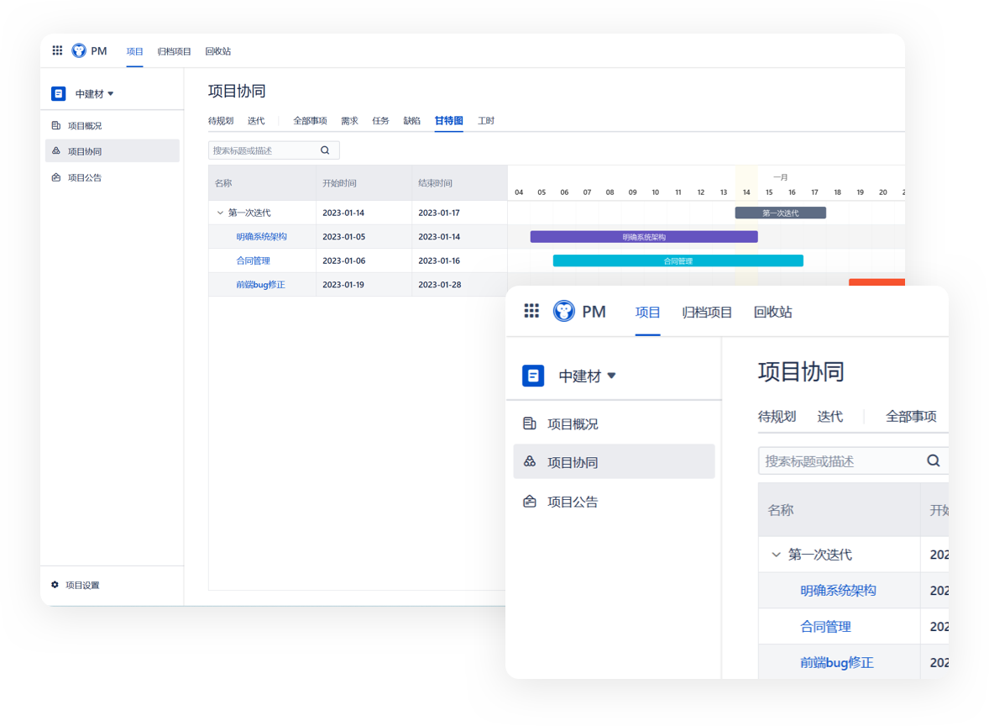Select 迭代 tab in front window

click(829, 416)
